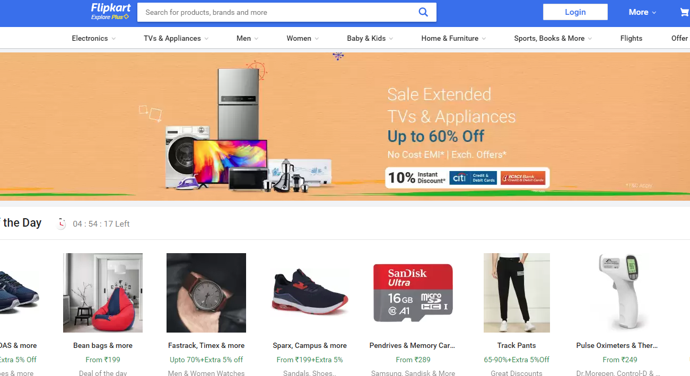
Task: Click the Citi bank offer badge
Action: coord(473,178)
